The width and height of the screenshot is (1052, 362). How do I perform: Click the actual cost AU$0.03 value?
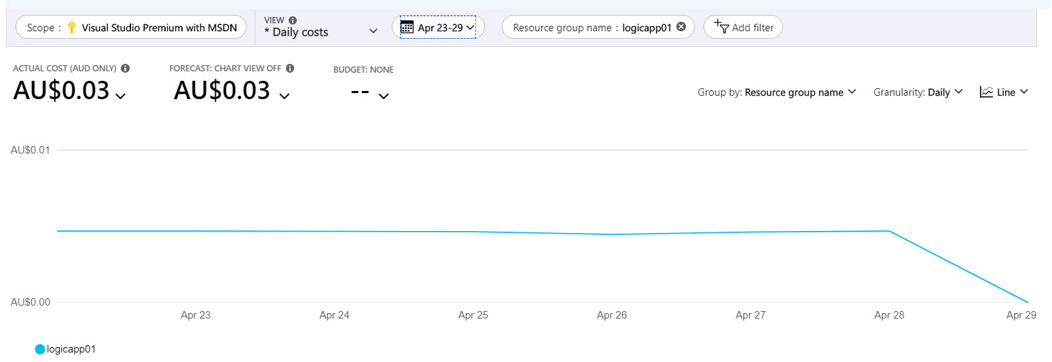(x=61, y=90)
